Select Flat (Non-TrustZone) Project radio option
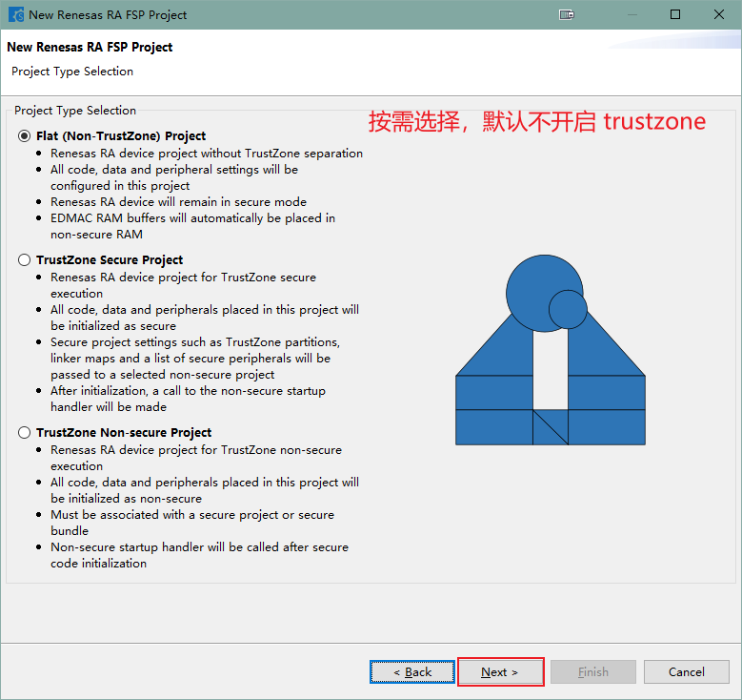The width and height of the screenshot is (742, 700). [x=24, y=135]
